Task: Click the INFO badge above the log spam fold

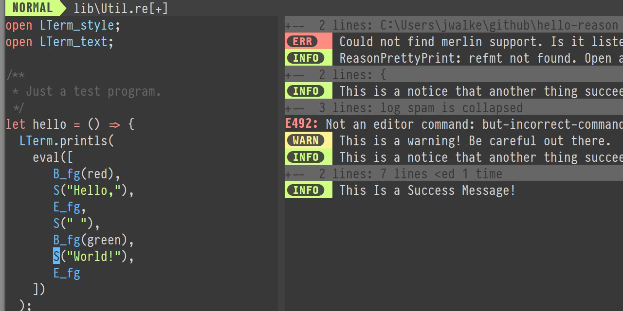Action: [x=306, y=91]
